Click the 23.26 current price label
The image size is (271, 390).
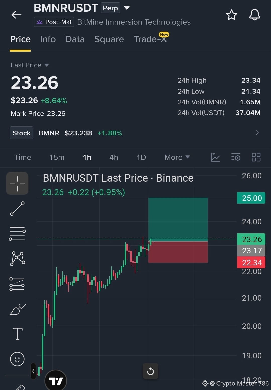click(251, 239)
